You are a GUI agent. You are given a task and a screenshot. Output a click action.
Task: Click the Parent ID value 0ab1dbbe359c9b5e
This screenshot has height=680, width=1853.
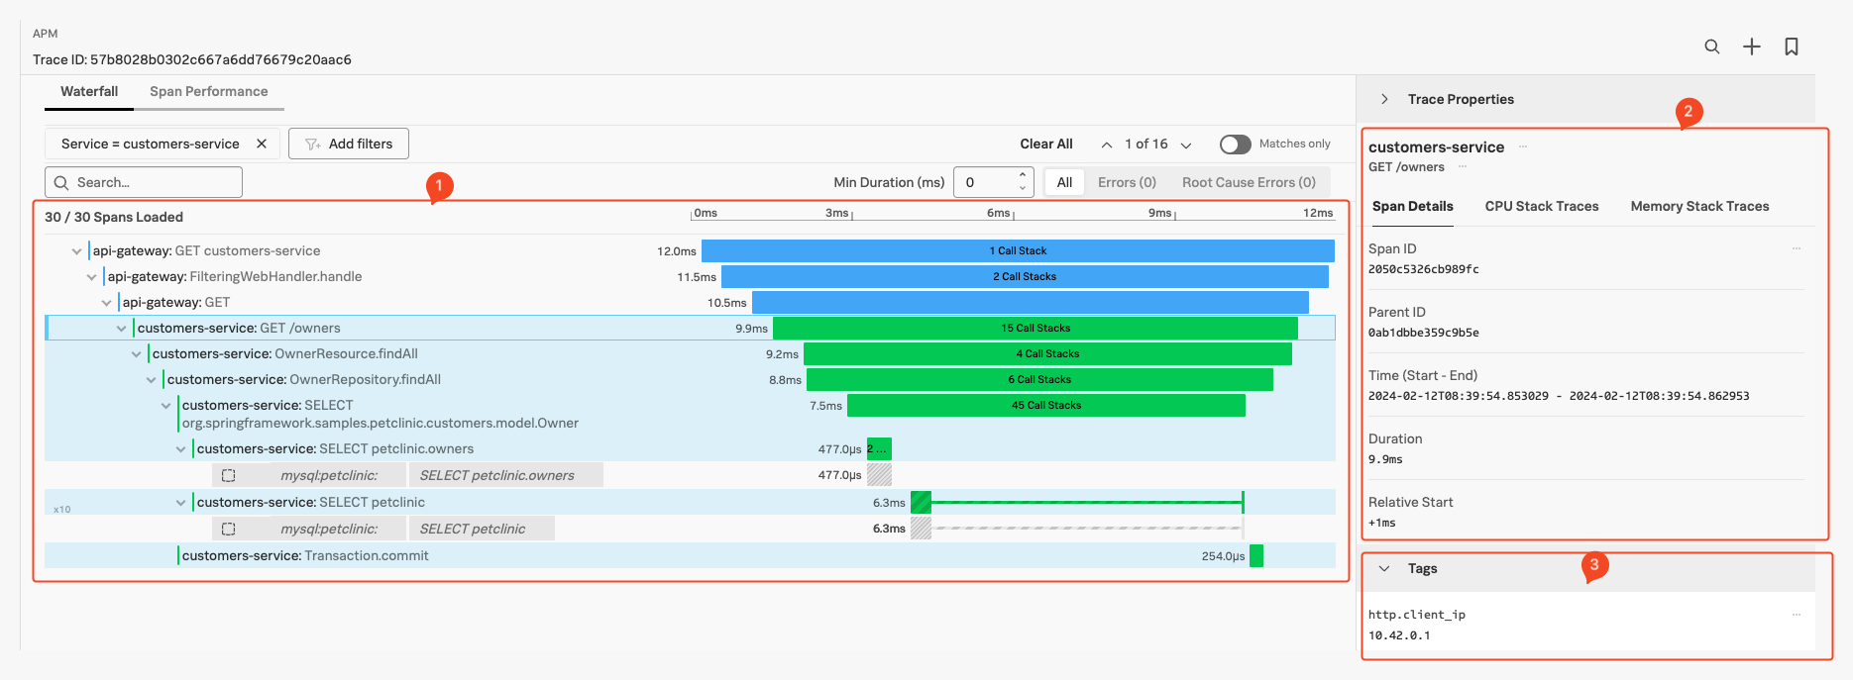click(1424, 333)
